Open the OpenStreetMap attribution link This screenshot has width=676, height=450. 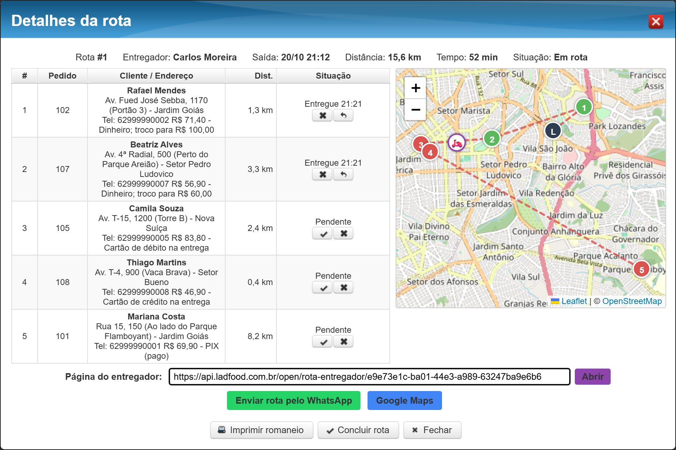point(632,301)
